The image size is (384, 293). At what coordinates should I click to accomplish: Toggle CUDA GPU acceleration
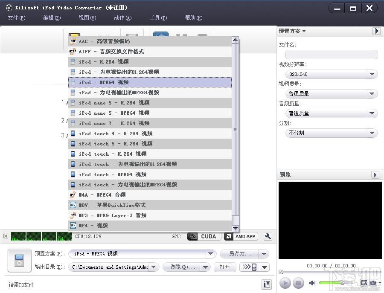coord(204,236)
